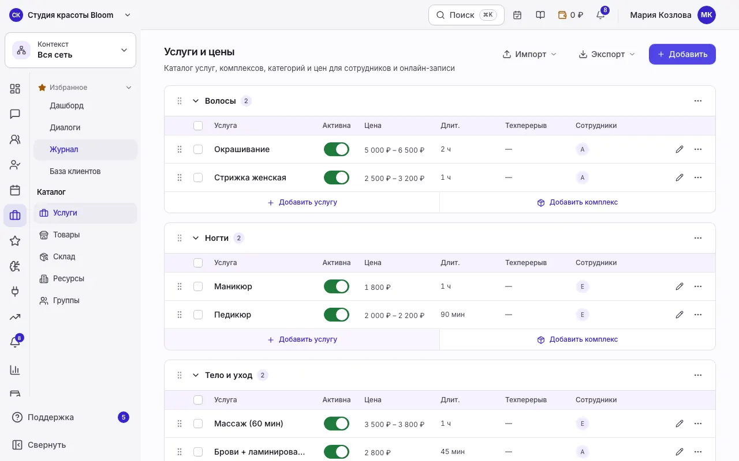Viewport: 739px width, 461px height.
Task: Open the calendar icon in left rail
Action: (x=15, y=190)
